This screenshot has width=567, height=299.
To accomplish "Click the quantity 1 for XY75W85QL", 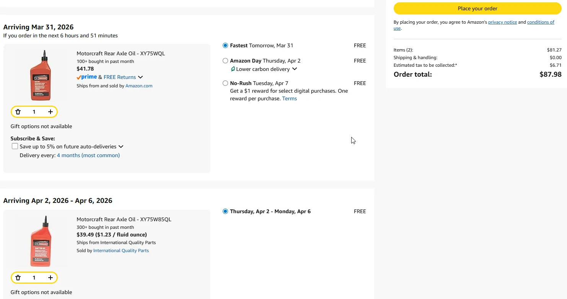I will click(x=34, y=278).
